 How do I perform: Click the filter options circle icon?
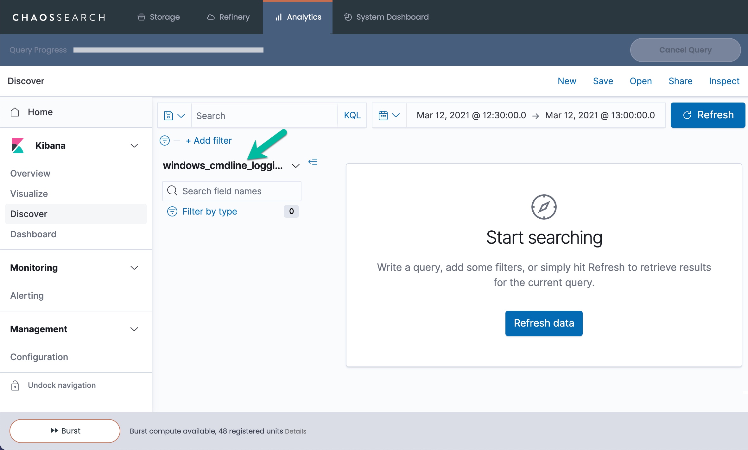165,141
